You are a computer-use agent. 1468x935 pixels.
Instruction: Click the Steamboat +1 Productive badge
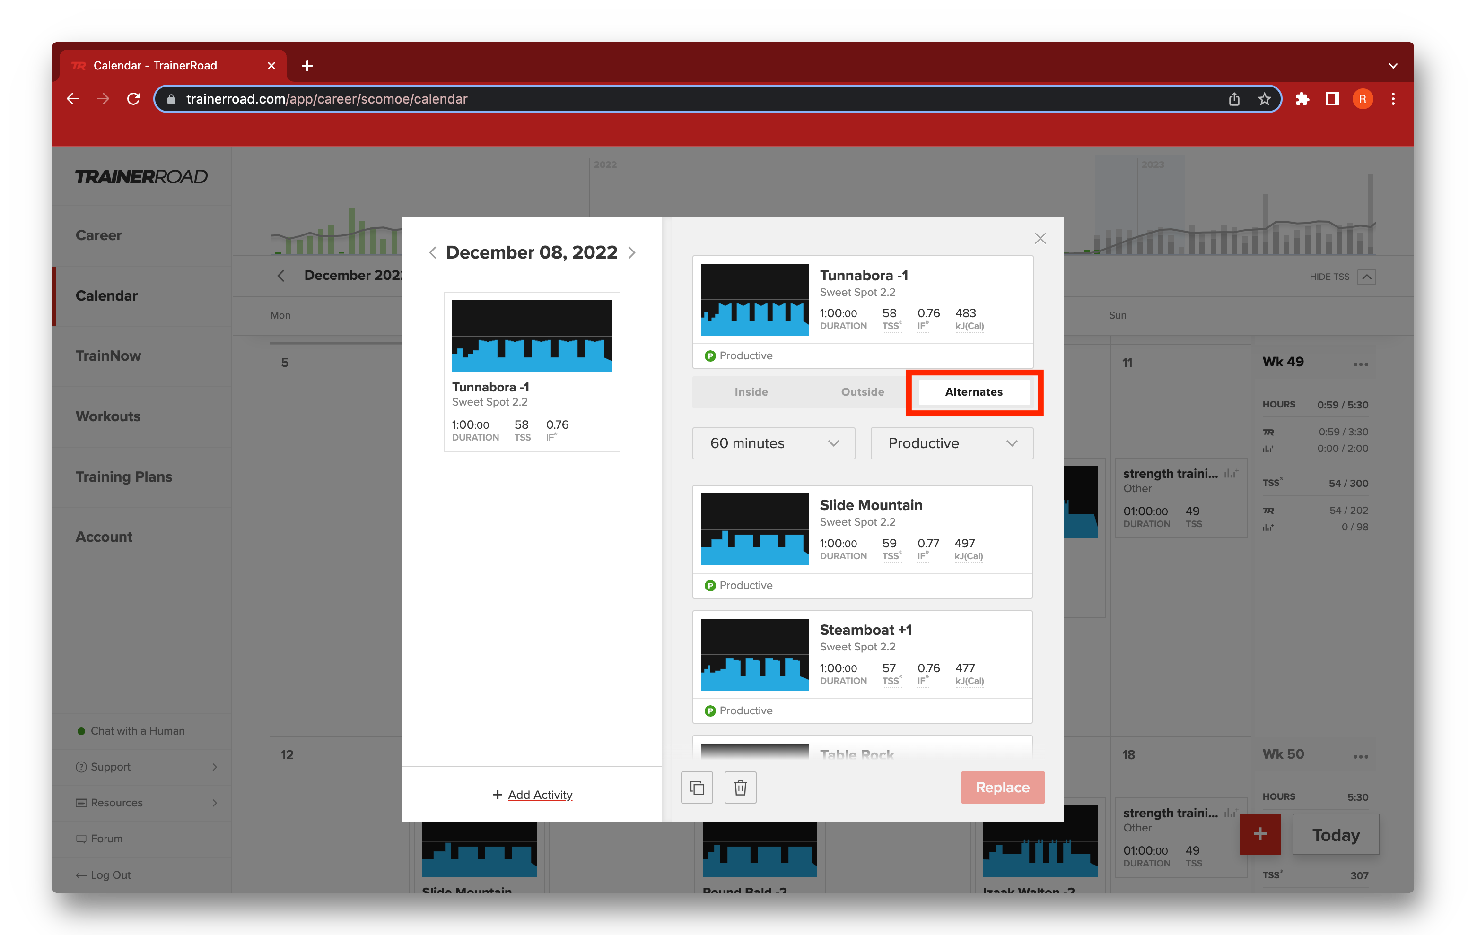tap(738, 710)
